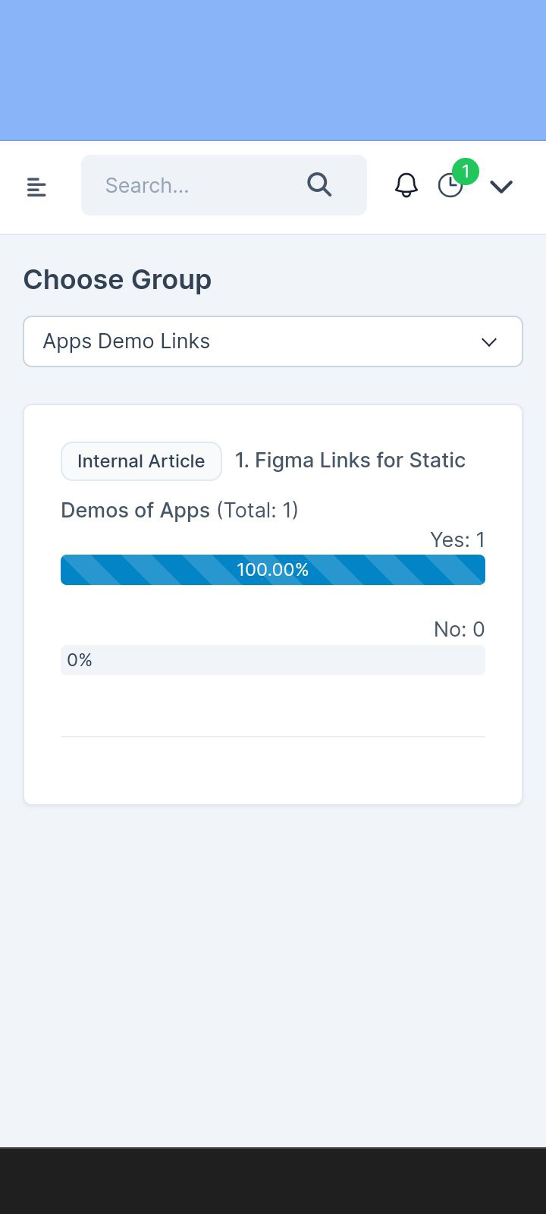Image resolution: width=546 pixels, height=1214 pixels.
Task: Click the Choose Group heading
Action: tap(118, 279)
